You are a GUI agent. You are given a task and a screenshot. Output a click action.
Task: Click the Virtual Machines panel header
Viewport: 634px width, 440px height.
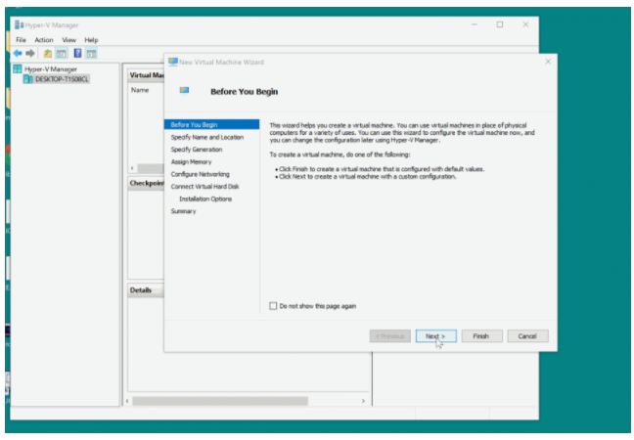147,75
